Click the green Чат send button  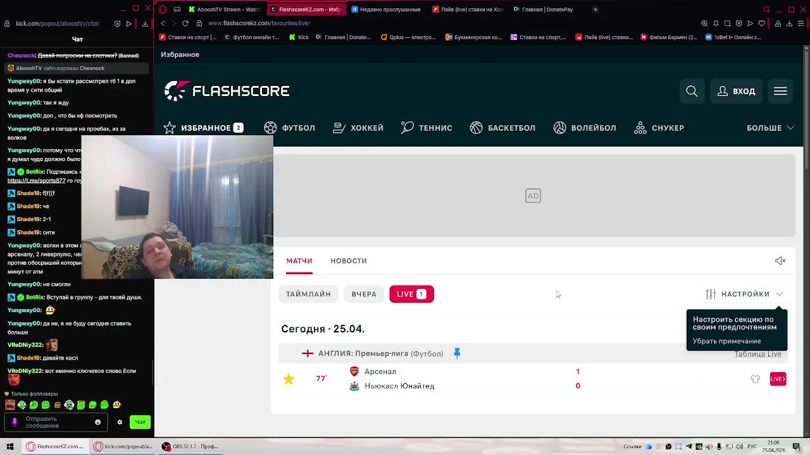pyautogui.click(x=140, y=422)
